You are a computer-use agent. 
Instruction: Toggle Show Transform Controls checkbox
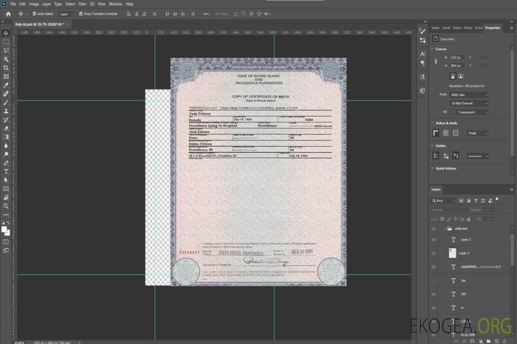pyautogui.click(x=81, y=14)
